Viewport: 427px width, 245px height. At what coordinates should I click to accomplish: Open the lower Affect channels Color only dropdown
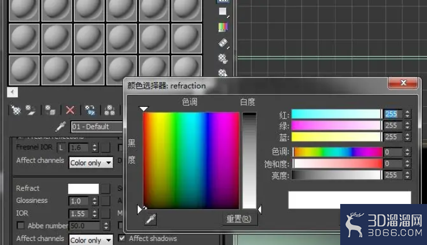(x=91, y=240)
